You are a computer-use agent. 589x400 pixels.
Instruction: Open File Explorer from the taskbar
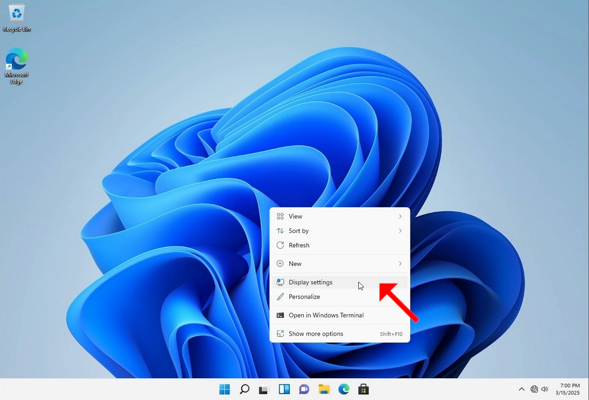click(x=324, y=389)
